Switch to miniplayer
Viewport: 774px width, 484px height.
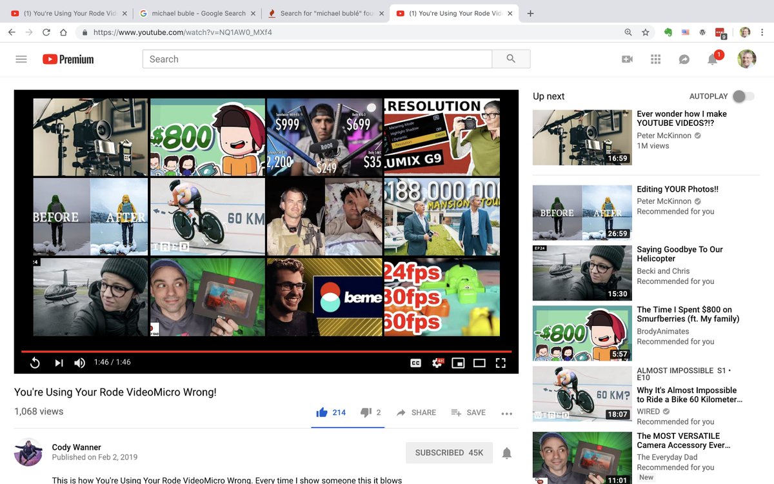coord(458,363)
